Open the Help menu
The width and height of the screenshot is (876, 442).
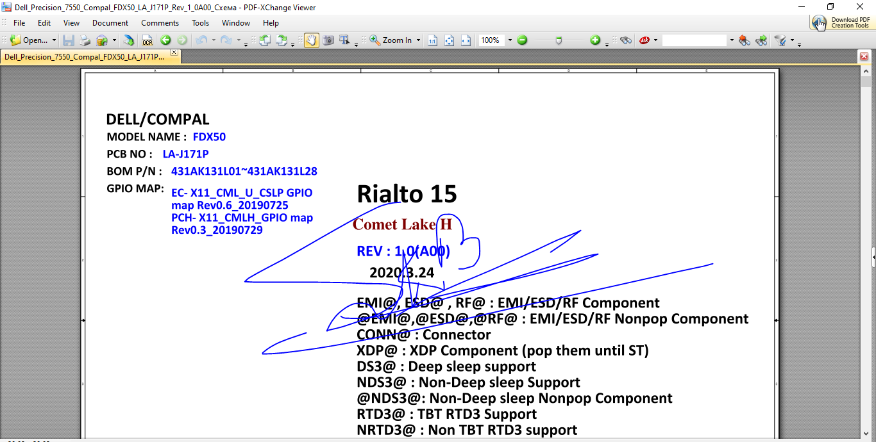pos(271,22)
